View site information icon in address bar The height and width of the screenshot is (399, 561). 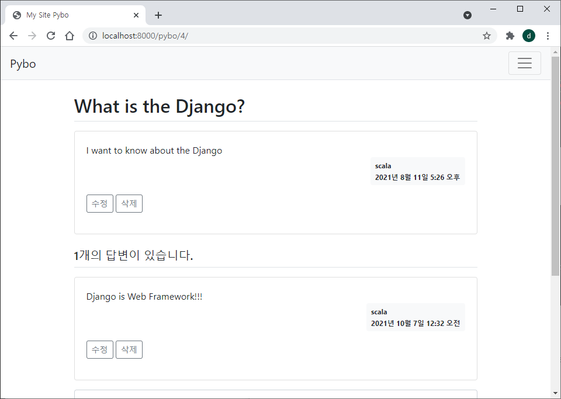tap(93, 36)
